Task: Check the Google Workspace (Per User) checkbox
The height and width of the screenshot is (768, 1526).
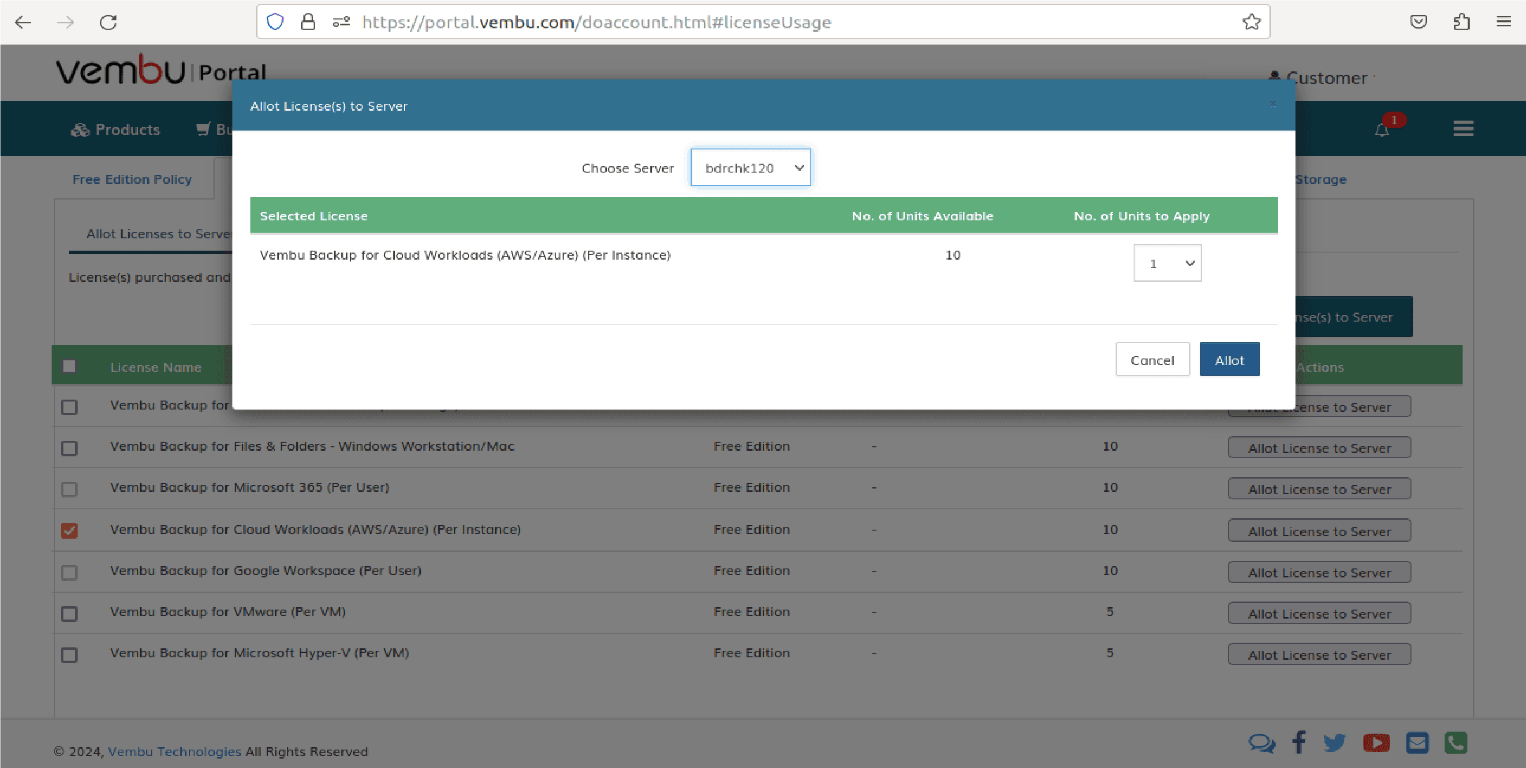Action: pos(69,573)
